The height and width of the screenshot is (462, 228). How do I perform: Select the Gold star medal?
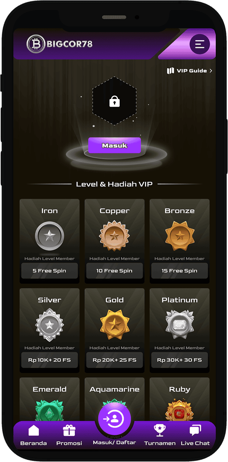(114, 326)
